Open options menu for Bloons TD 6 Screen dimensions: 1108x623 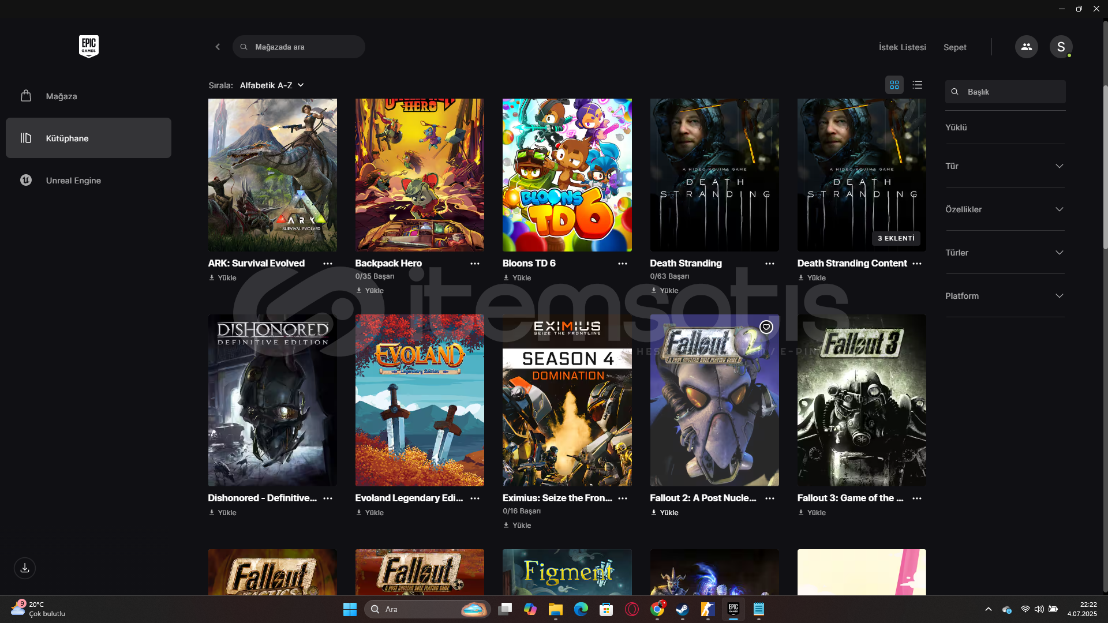tap(623, 264)
